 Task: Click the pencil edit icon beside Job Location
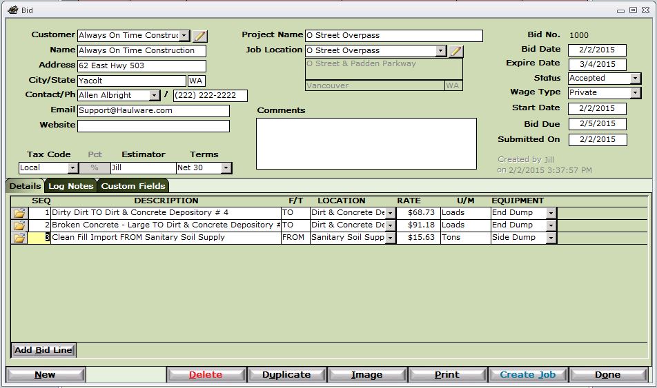[456, 51]
